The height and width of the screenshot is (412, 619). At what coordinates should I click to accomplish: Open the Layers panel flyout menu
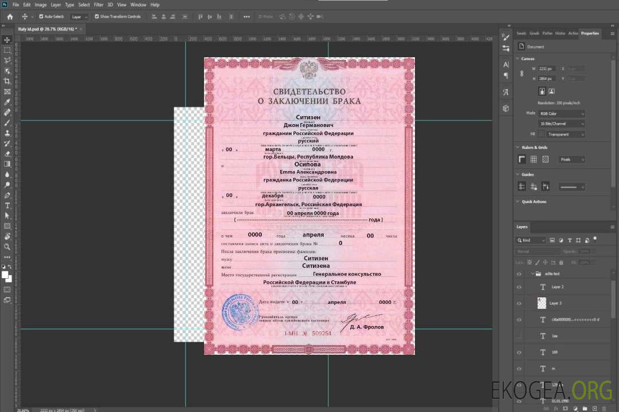612,227
